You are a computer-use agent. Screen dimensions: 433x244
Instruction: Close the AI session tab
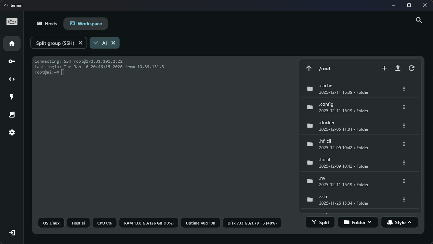tap(113, 43)
